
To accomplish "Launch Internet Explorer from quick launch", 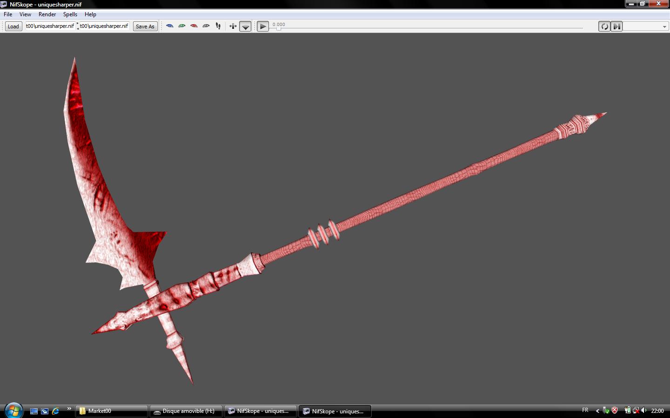I will pos(56,411).
